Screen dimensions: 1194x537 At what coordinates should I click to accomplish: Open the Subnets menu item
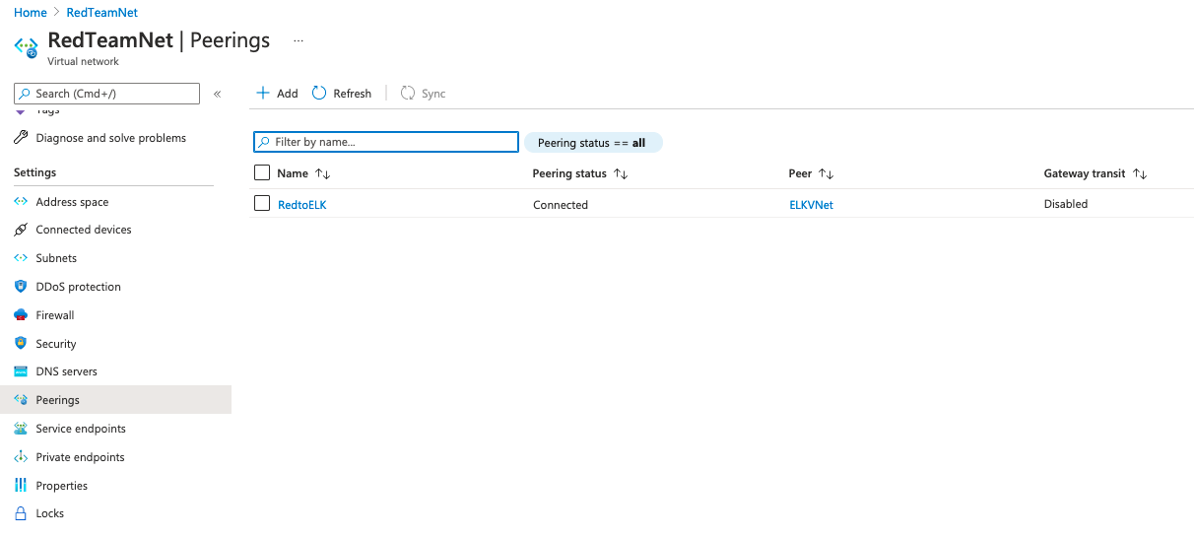(x=56, y=258)
